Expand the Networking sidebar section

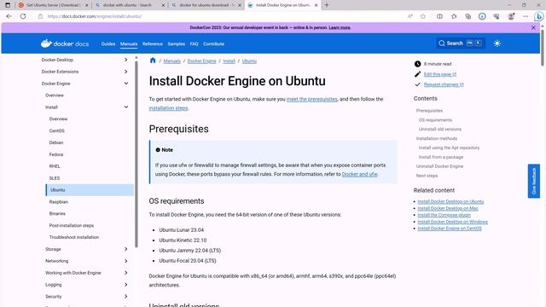coord(126,261)
